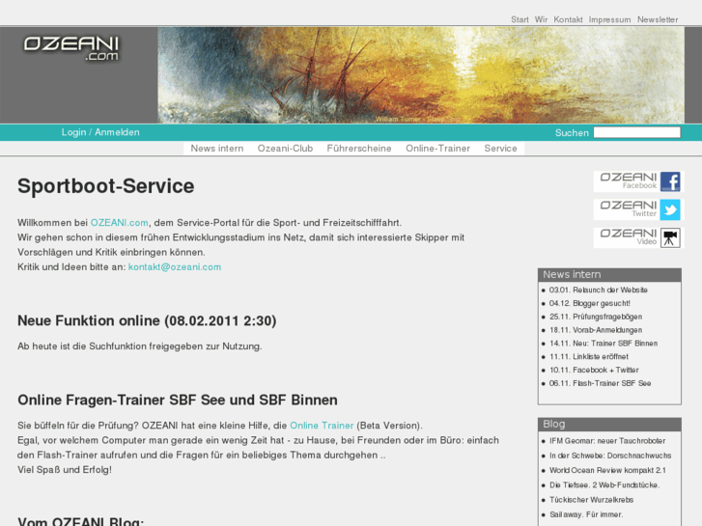Open news item 03.01. Relaunch der Website
The width and height of the screenshot is (702, 526).
click(x=598, y=291)
